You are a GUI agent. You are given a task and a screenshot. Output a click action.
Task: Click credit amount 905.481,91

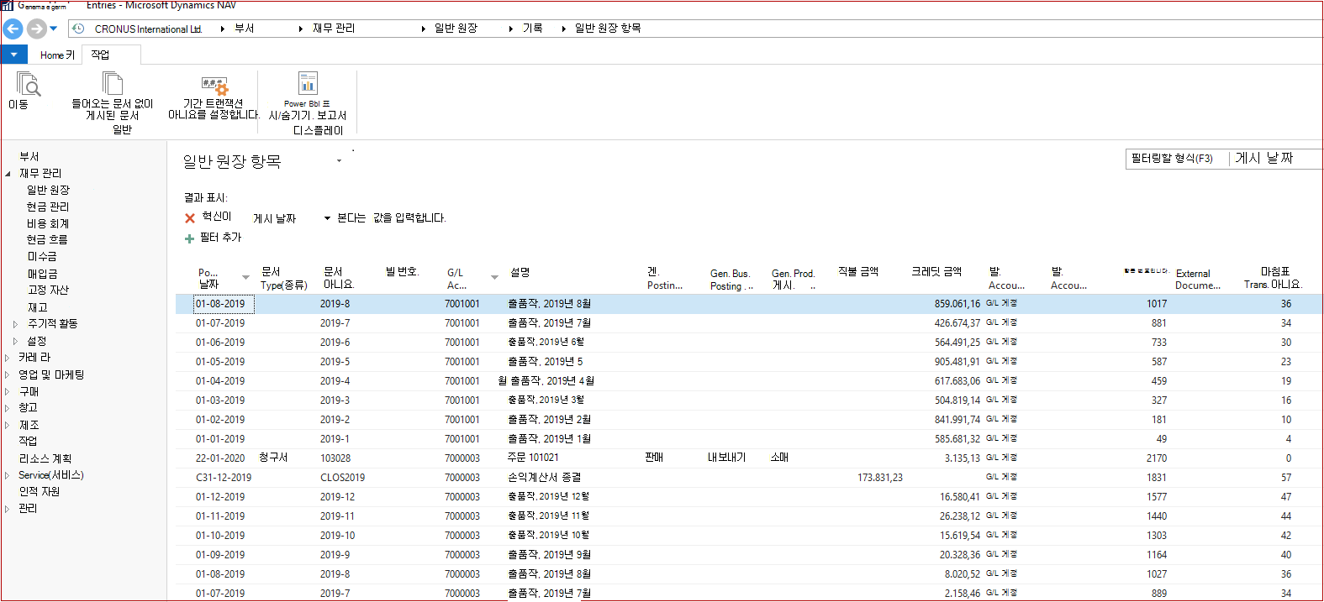[957, 362]
